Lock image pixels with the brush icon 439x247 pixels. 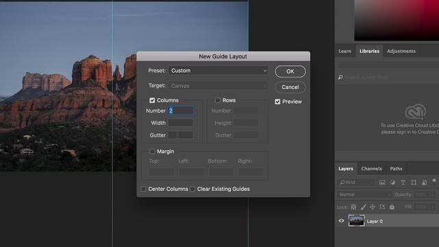tap(363, 207)
